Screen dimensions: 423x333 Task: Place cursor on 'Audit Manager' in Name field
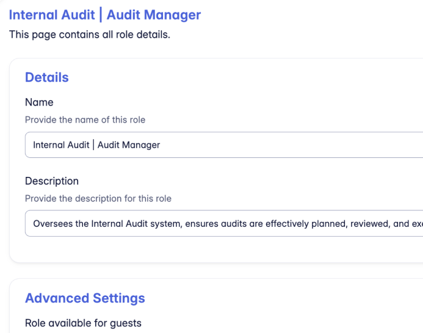pyautogui.click(x=128, y=145)
